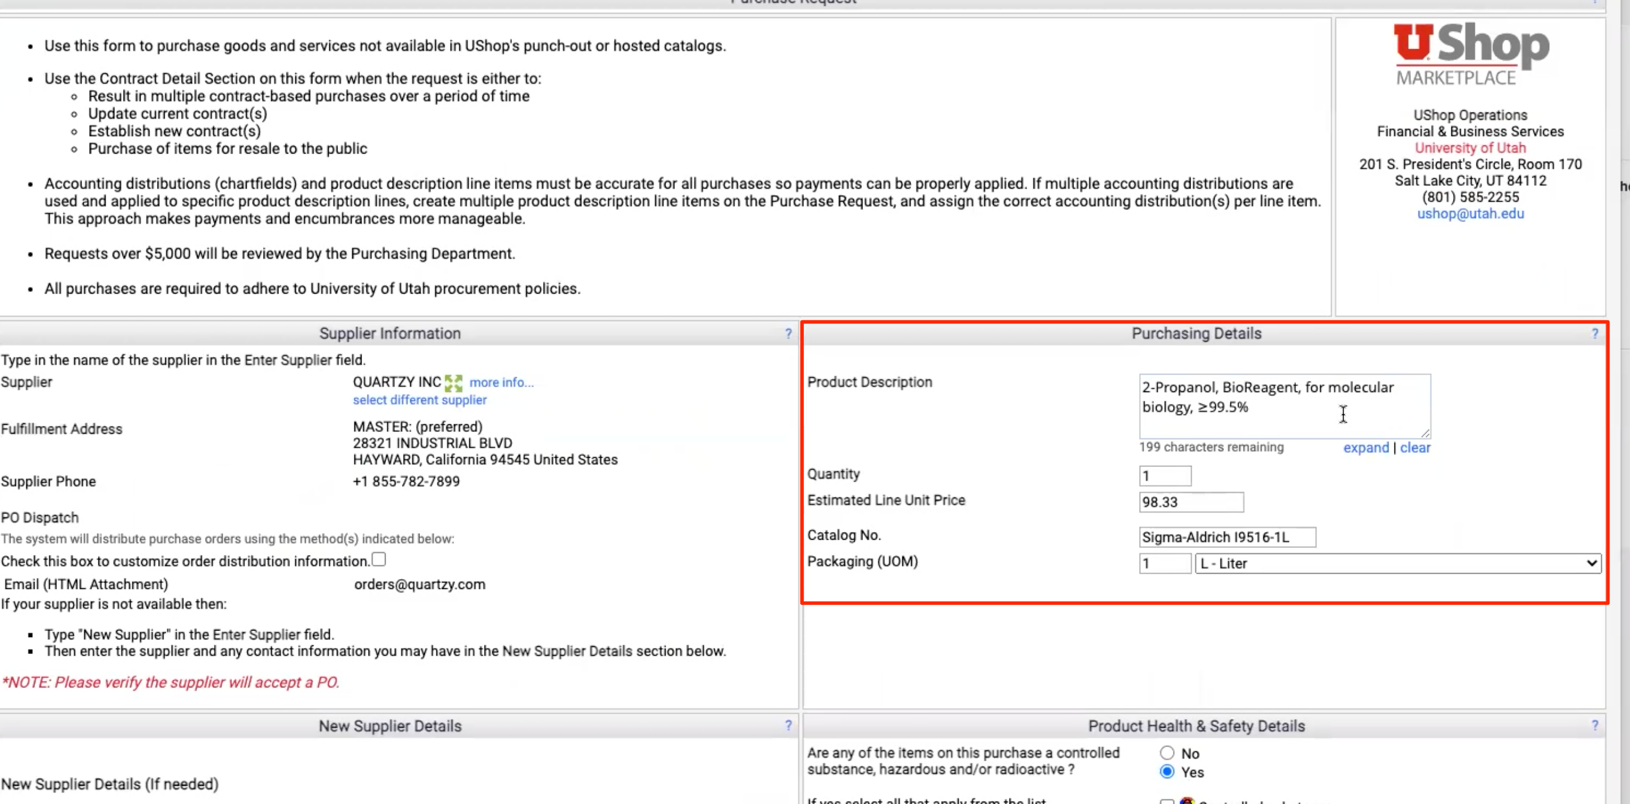
Task: Check the customize order distribution box
Action: 378,560
